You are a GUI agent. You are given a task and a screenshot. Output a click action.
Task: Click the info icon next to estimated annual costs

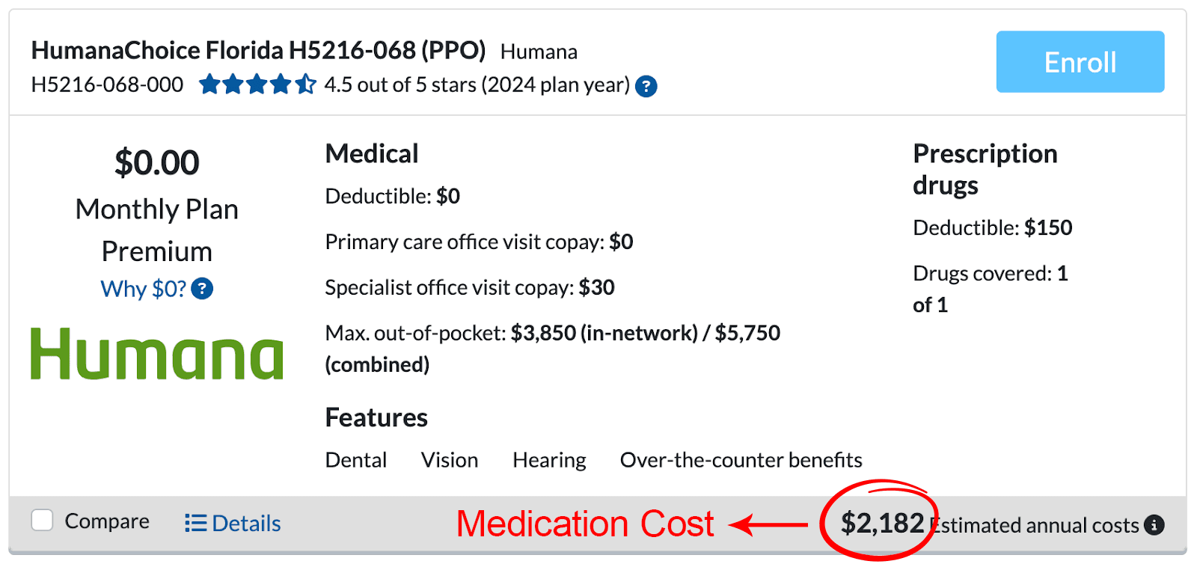[x=1153, y=525]
